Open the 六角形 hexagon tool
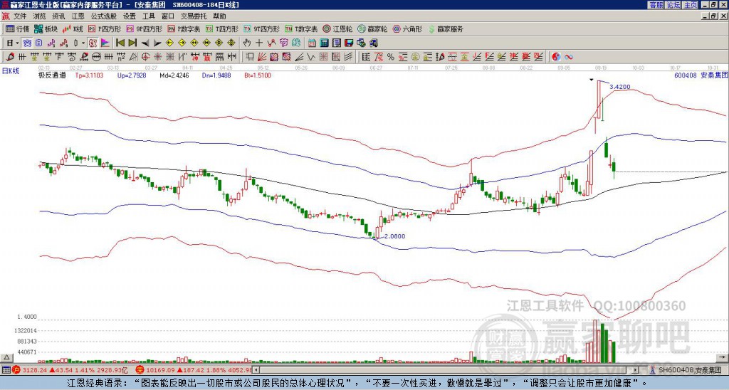This screenshot has height=390, width=729. pyautogui.click(x=408, y=28)
